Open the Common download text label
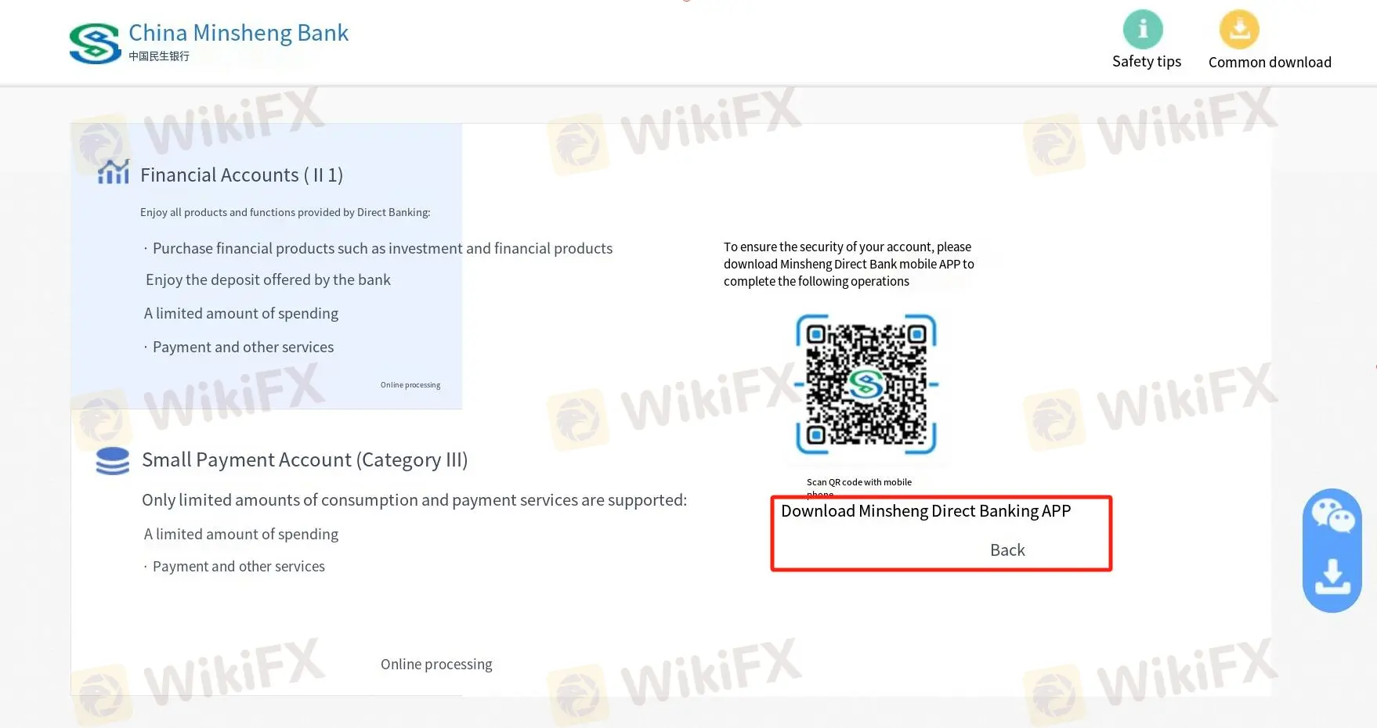This screenshot has width=1377, height=728. coord(1269,63)
